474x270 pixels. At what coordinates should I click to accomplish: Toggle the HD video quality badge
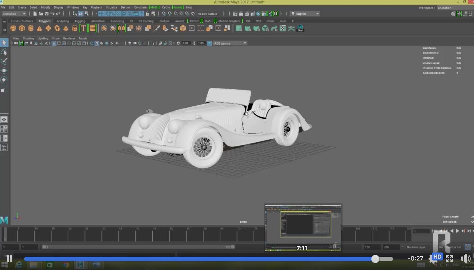coord(437,257)
